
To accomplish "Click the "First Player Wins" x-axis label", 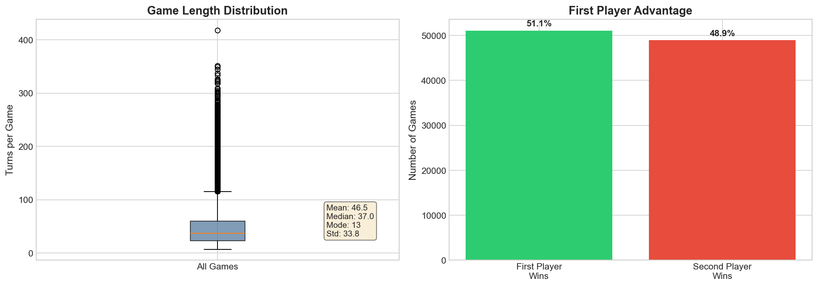I will click(539, 271).
